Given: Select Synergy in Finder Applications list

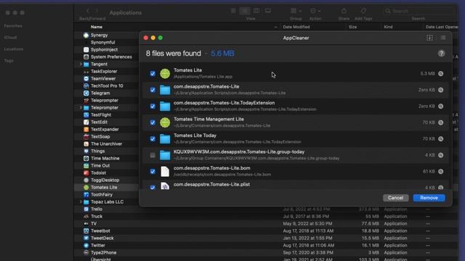Looking at the screenshot, I should (99, 36).
